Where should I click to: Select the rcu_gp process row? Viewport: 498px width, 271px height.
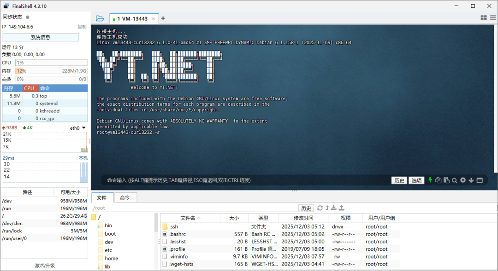coord(45,119)
